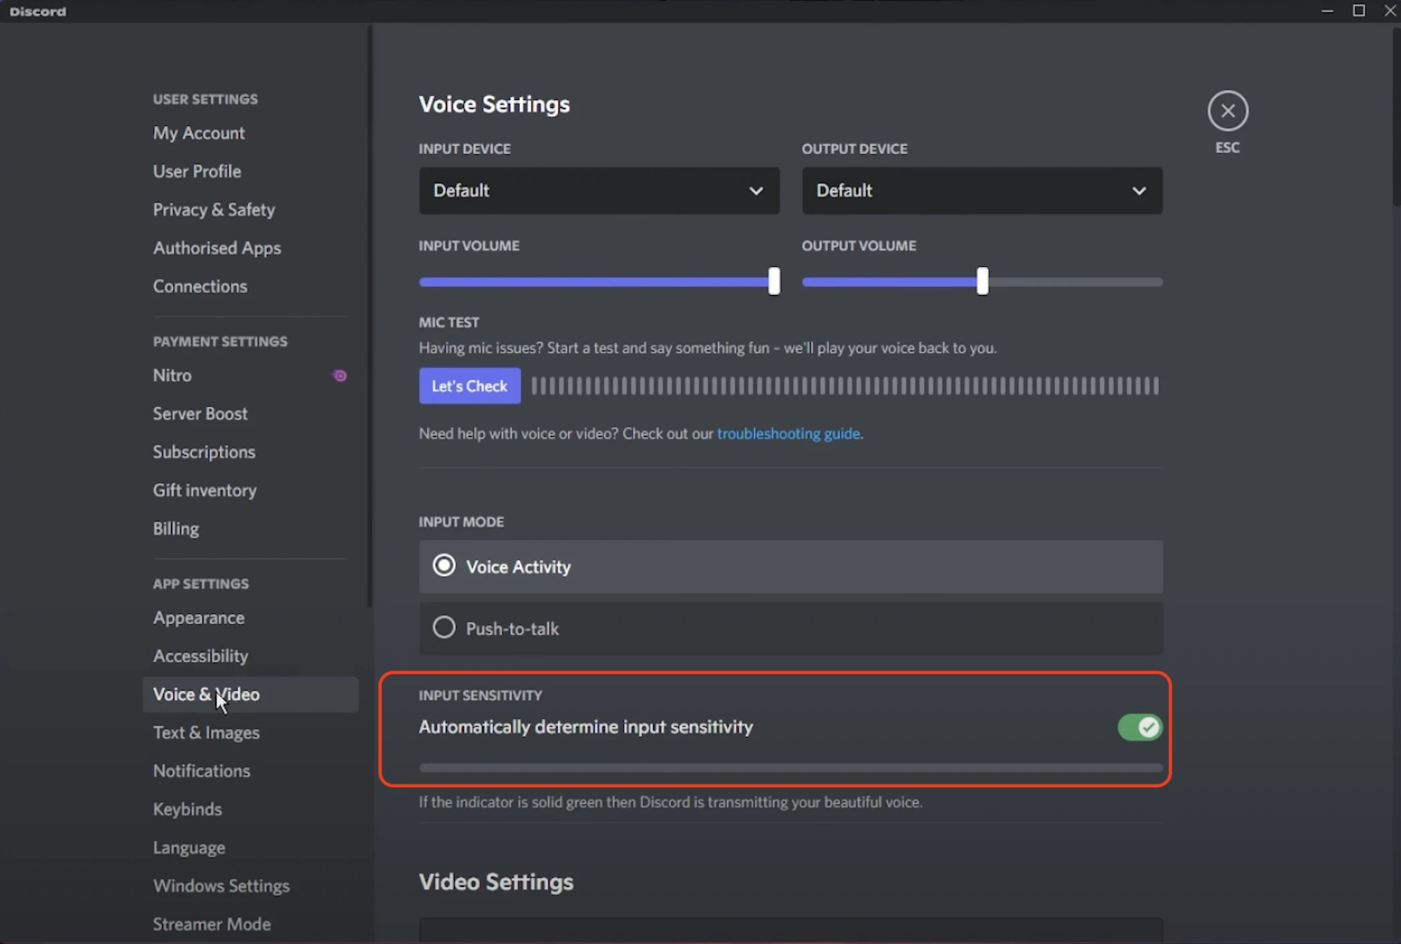This screenshot has height=944, width=1401.
Task: Open the Input Device dropdown
Action: (599, 190)
